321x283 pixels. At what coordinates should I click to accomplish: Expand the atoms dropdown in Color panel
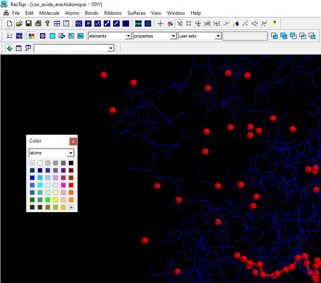(x=71, y=153)
